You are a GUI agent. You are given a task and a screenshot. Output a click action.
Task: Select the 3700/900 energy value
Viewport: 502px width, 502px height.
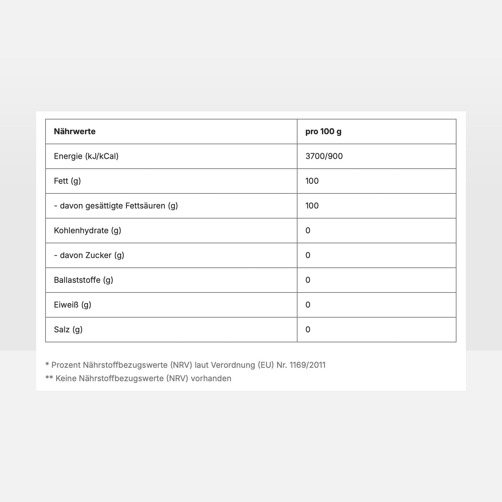pyautogui.click(x=324, y=156)
